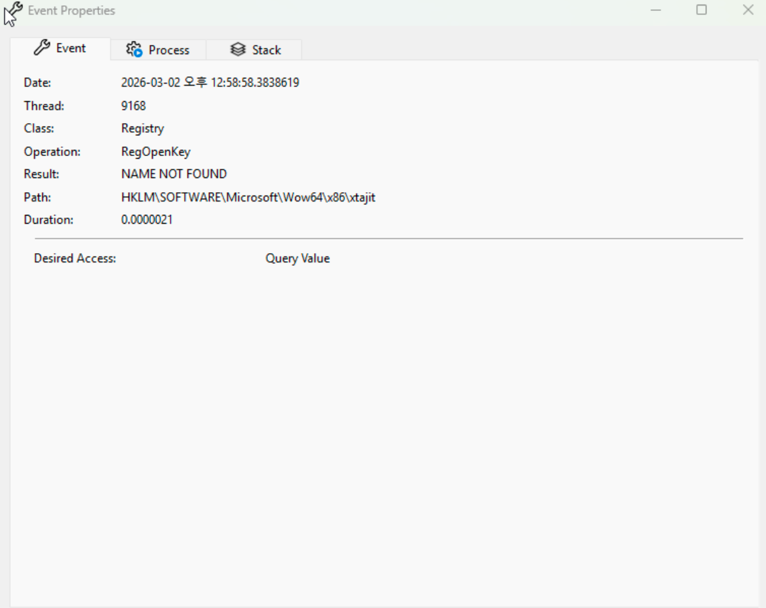
Task: Maximize the Event Properties window
Action: [702, 10]
